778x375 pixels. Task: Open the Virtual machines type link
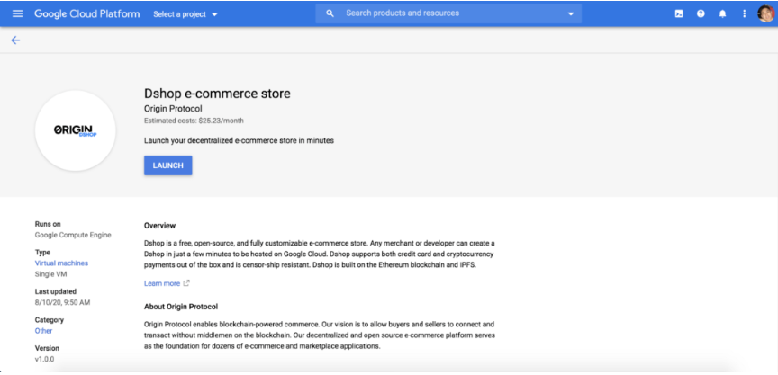click(61, 263)
